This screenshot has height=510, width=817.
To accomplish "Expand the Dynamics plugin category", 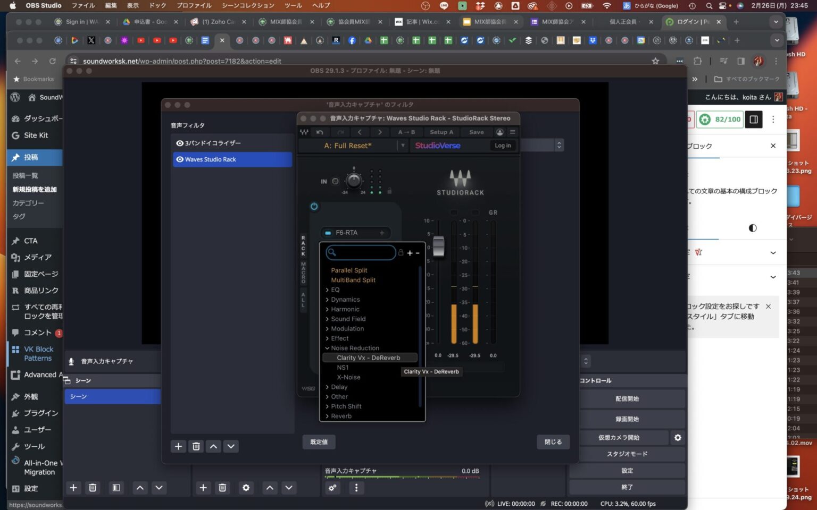I will click(345, 299).
